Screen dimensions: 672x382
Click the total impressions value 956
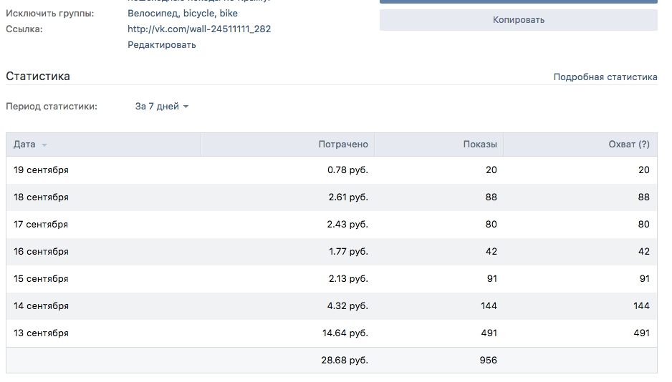(487, 361)
